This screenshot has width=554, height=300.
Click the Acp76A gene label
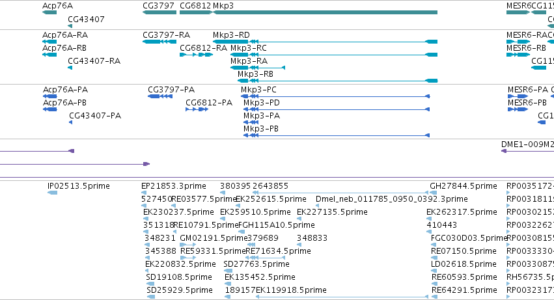[x=57, y=6]
